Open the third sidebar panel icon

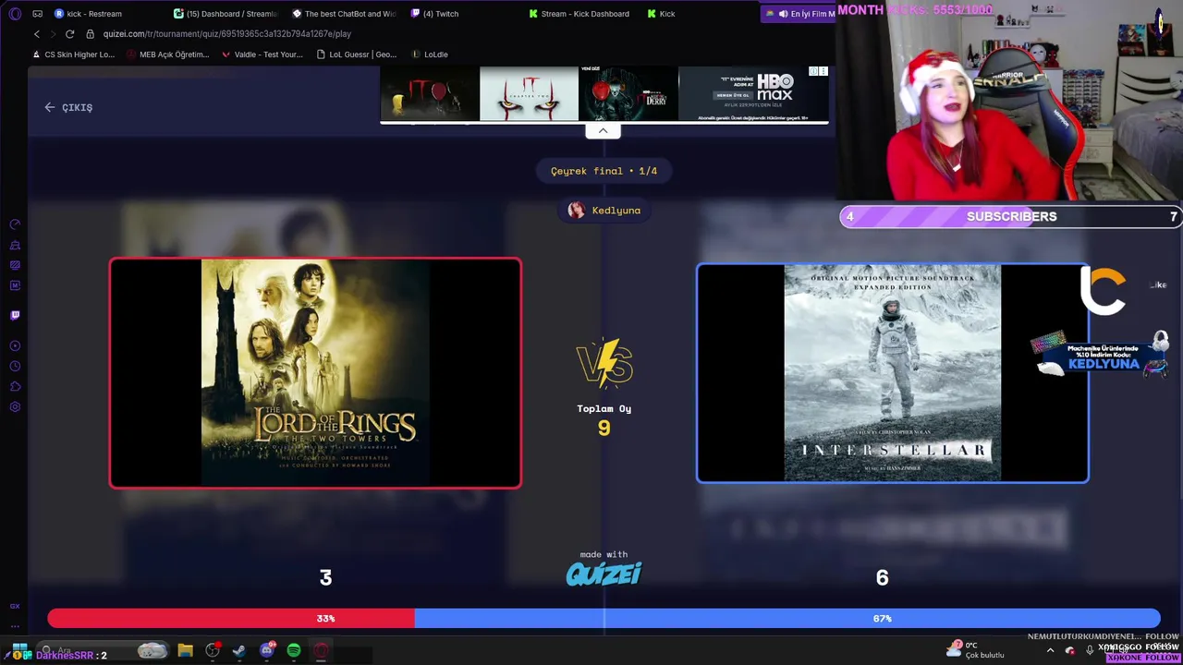[x=15, y=265]
